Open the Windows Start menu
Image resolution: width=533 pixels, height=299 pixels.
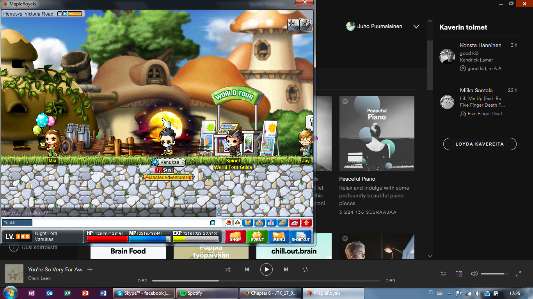tap(10, 293)
